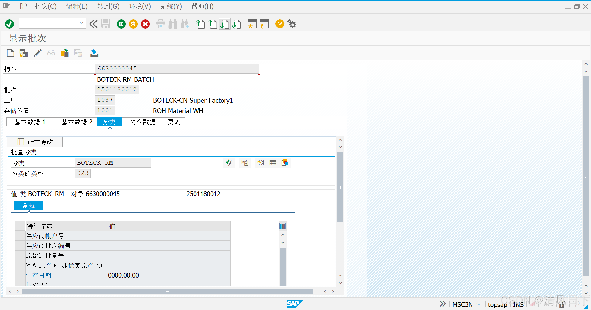Click the check-and-pencil classification icon
The width and height of the screenshot is (591, 310).
coord(229,163)
